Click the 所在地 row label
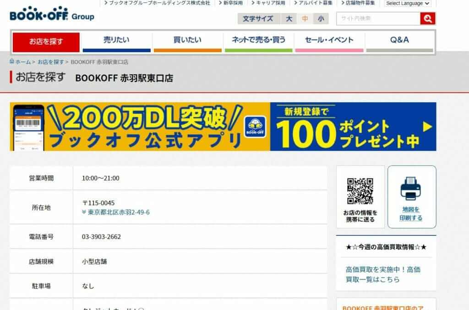 41,207
